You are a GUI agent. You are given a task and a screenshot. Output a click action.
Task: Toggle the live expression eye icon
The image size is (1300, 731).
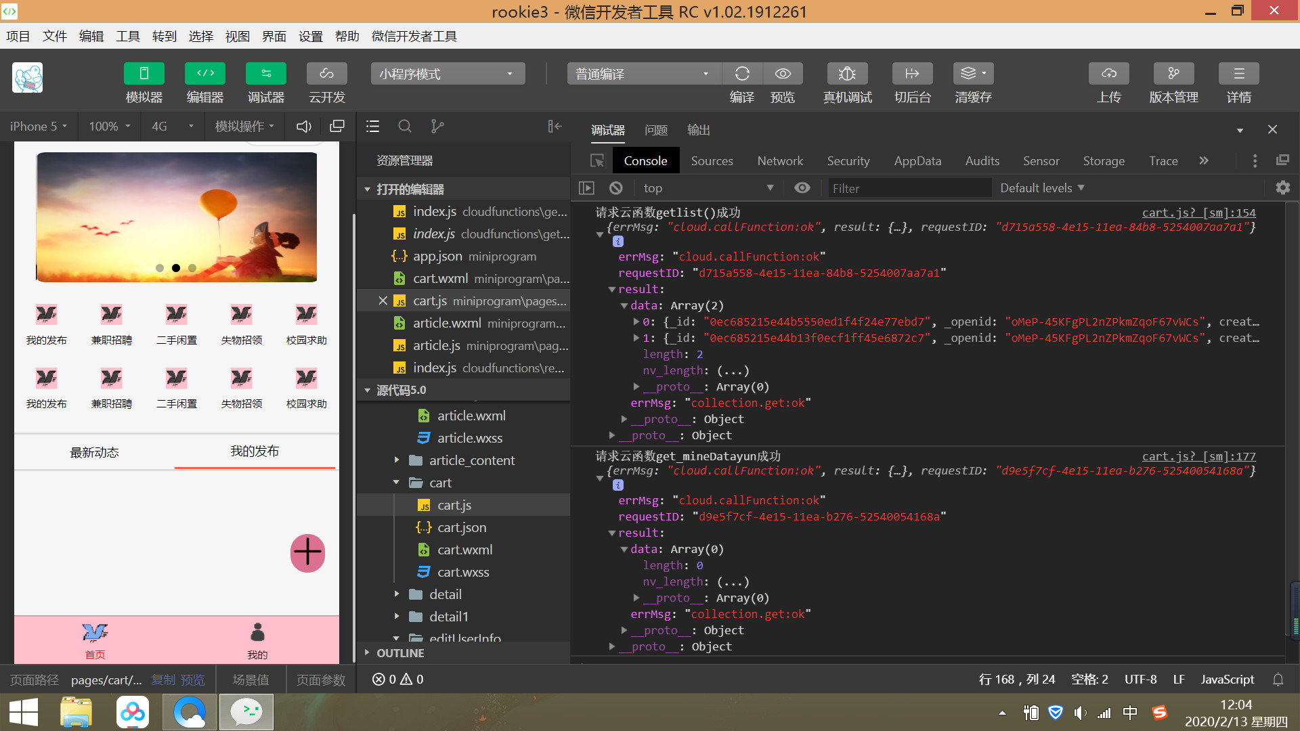(802, 188)
